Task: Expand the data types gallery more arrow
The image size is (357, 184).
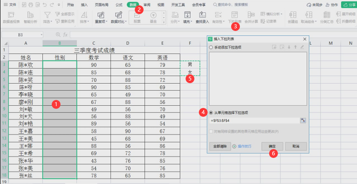Action: (x=164, y=22)
